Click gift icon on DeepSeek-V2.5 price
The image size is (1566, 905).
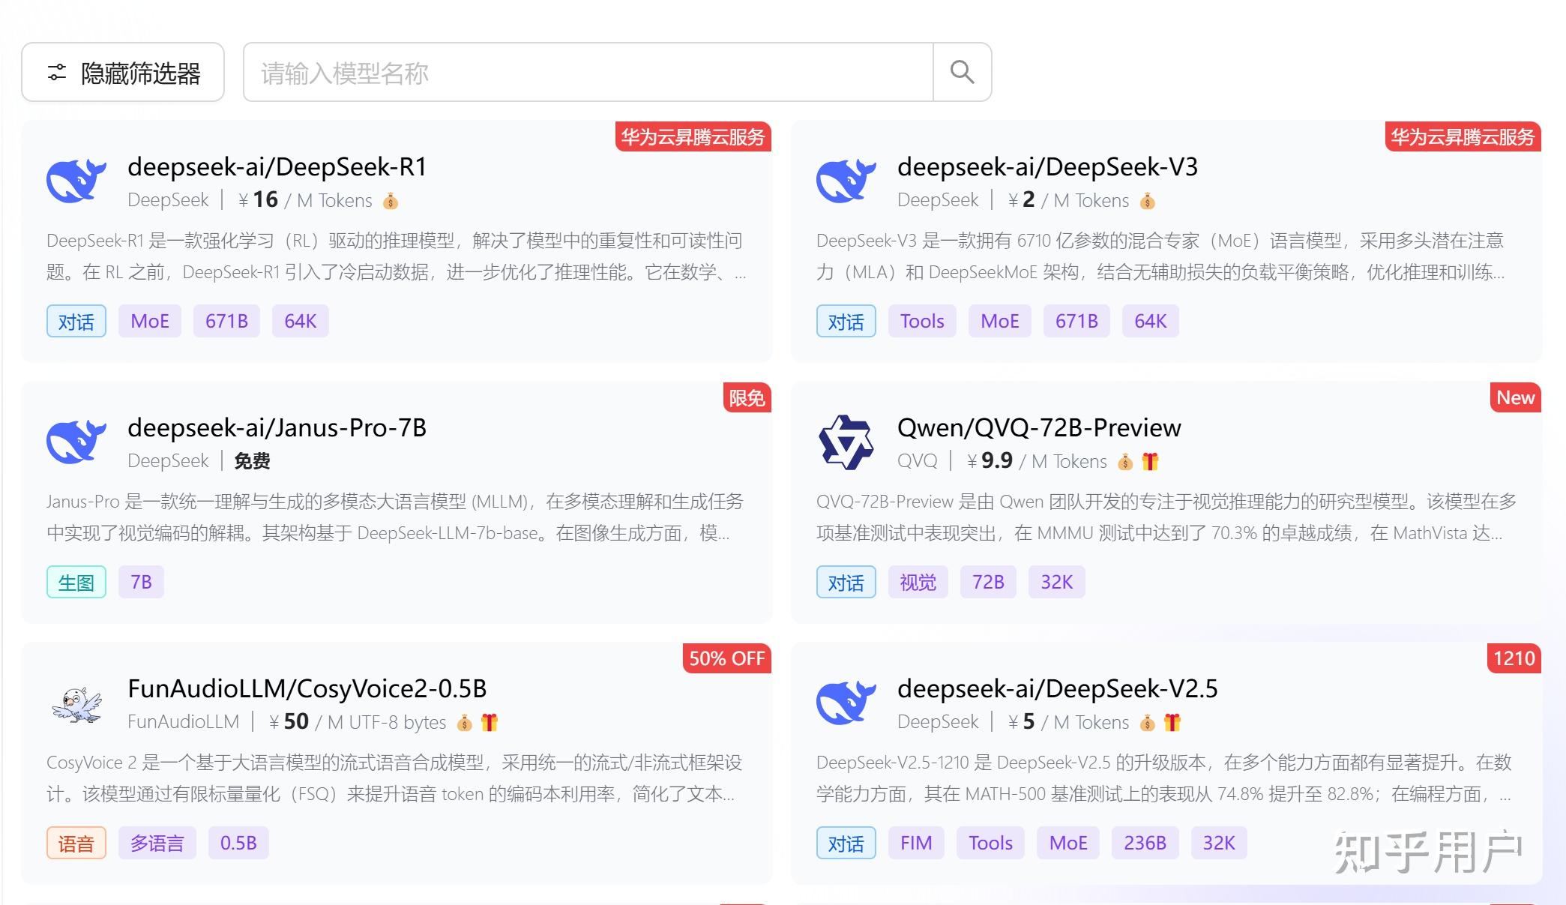(x=1172, y=723)
